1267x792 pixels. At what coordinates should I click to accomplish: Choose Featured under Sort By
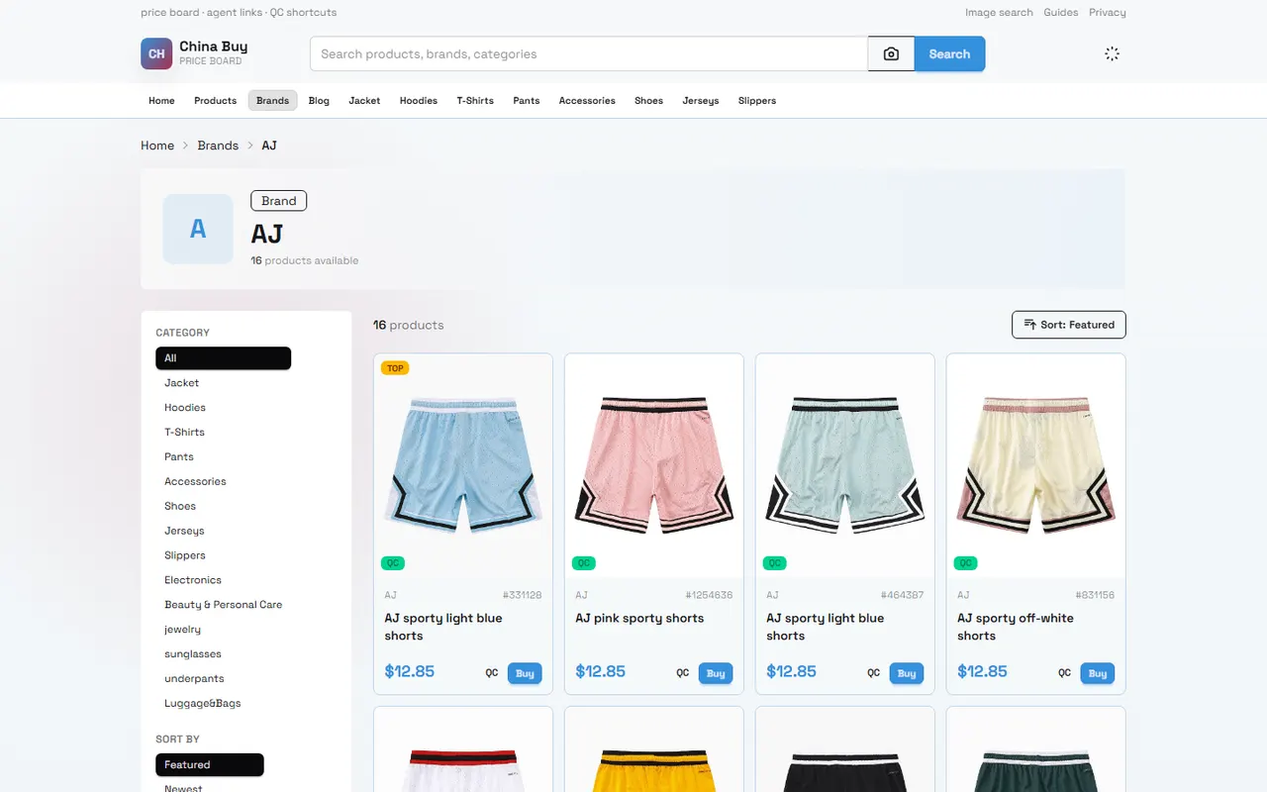210,765
